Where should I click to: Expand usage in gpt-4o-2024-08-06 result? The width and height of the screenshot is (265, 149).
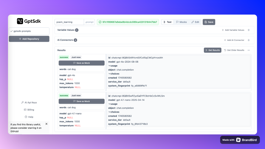pos(113,66)
